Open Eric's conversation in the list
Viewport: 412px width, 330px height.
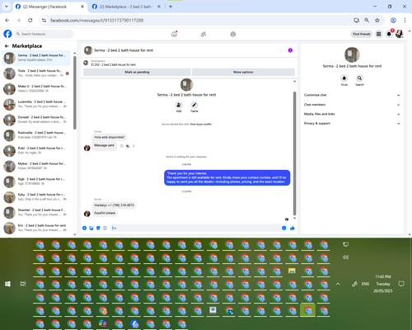[x=36, y=228]
